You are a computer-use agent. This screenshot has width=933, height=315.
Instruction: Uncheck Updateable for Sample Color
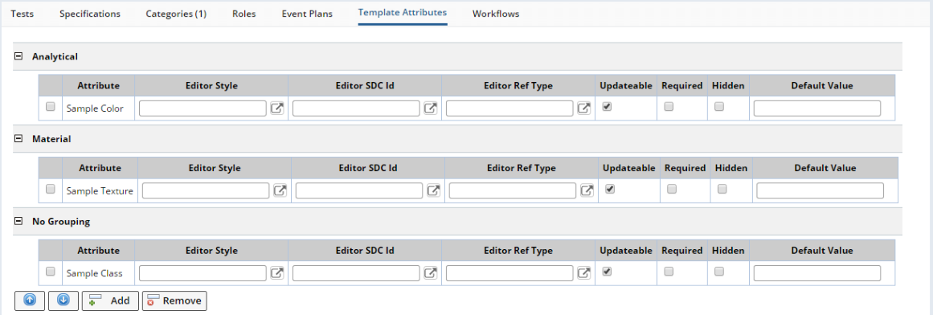coord(607,107)
